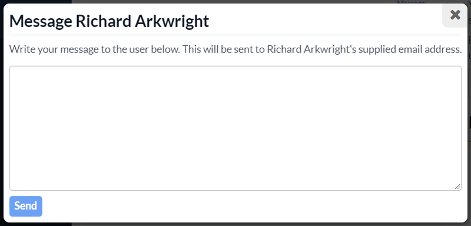Click the top-left corner of the message box

[x=11, y=67]
